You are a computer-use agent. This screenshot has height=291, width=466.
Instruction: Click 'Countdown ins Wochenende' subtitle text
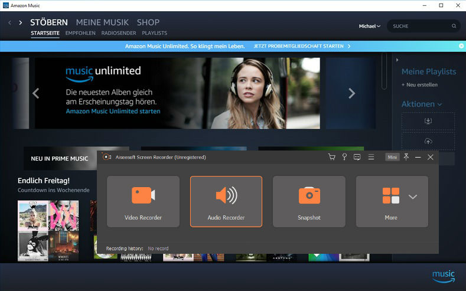[x=54, y=190]
